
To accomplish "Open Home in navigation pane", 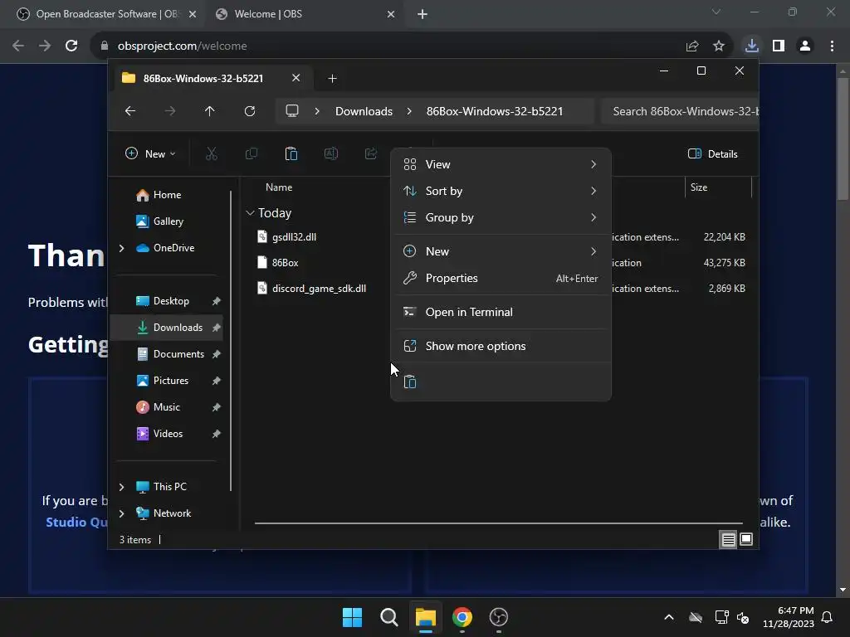I will coord(167,195).
